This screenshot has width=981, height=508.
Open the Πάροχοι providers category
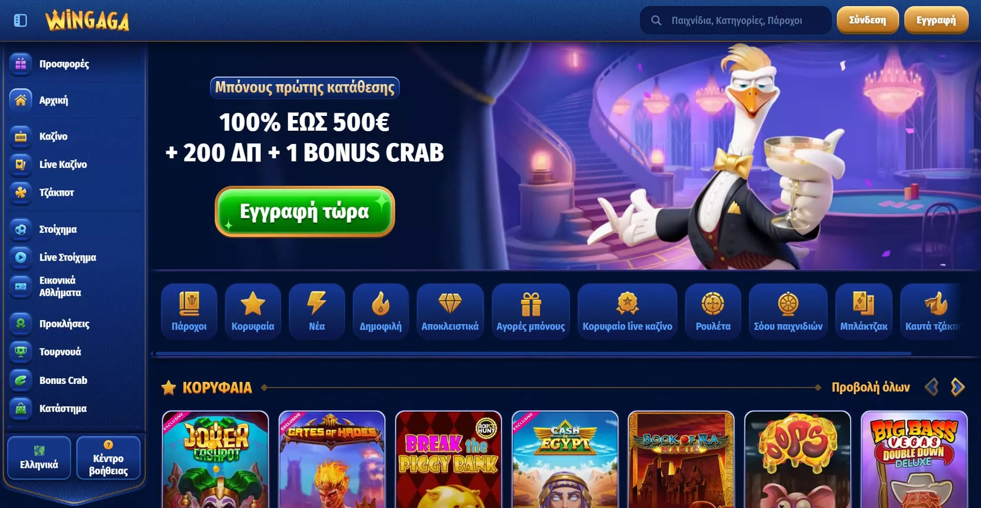pyautogui.click(x=189, y=311)
